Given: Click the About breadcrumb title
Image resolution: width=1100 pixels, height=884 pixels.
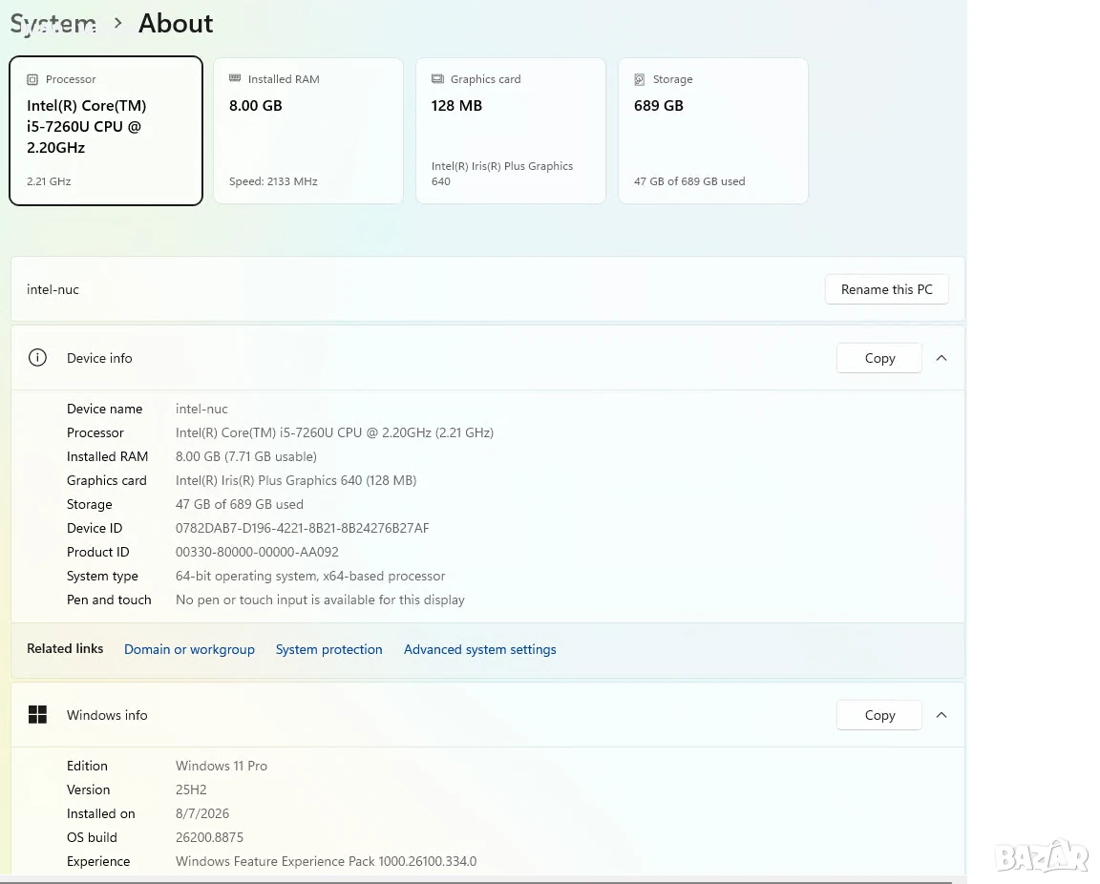Looking at the screenshot, I should tap(176, 24).
